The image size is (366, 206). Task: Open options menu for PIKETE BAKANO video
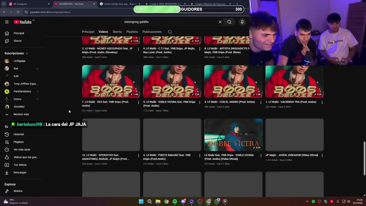tap(200, 156)
